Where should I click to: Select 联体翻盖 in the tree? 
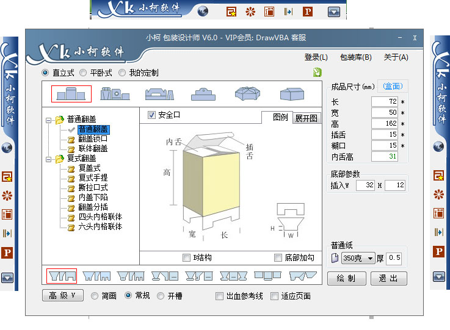(x=93, y=148)
